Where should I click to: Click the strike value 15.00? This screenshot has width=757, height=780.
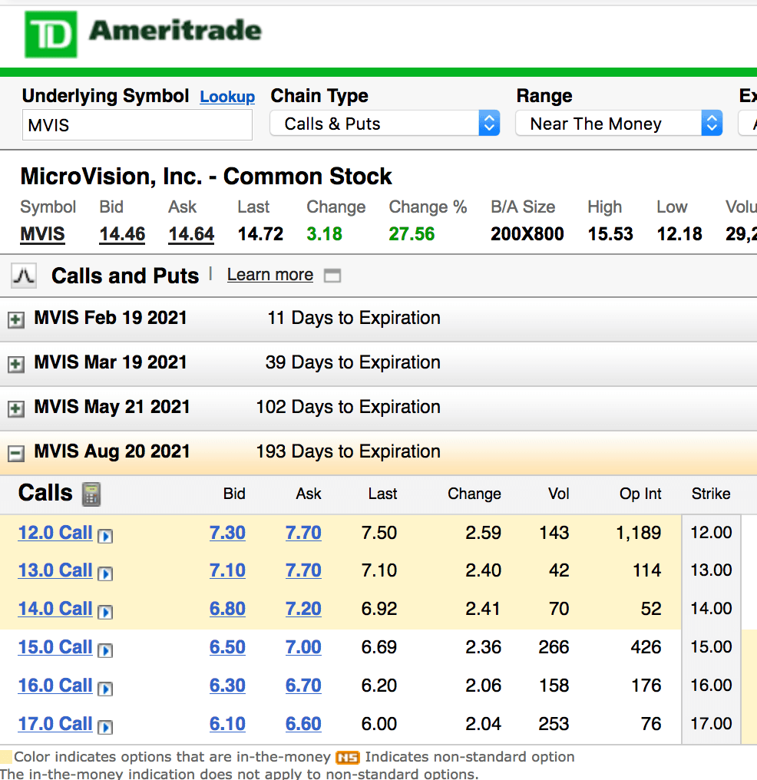point(711,646)
